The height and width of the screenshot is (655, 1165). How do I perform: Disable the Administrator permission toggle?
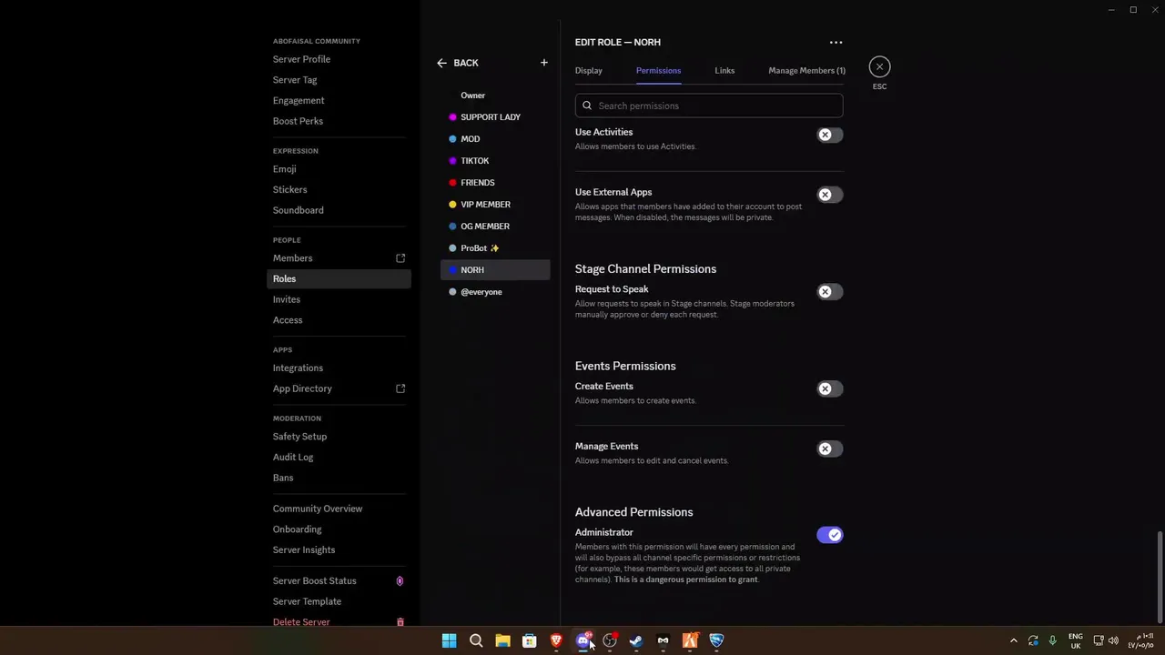click(829, 535)
